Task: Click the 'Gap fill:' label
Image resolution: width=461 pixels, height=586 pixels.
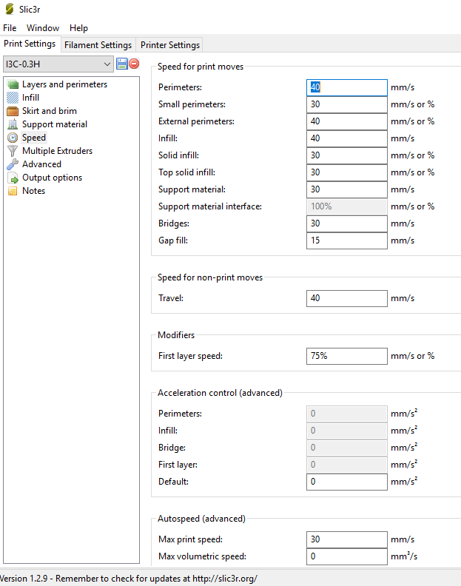Action: point(173,240)
